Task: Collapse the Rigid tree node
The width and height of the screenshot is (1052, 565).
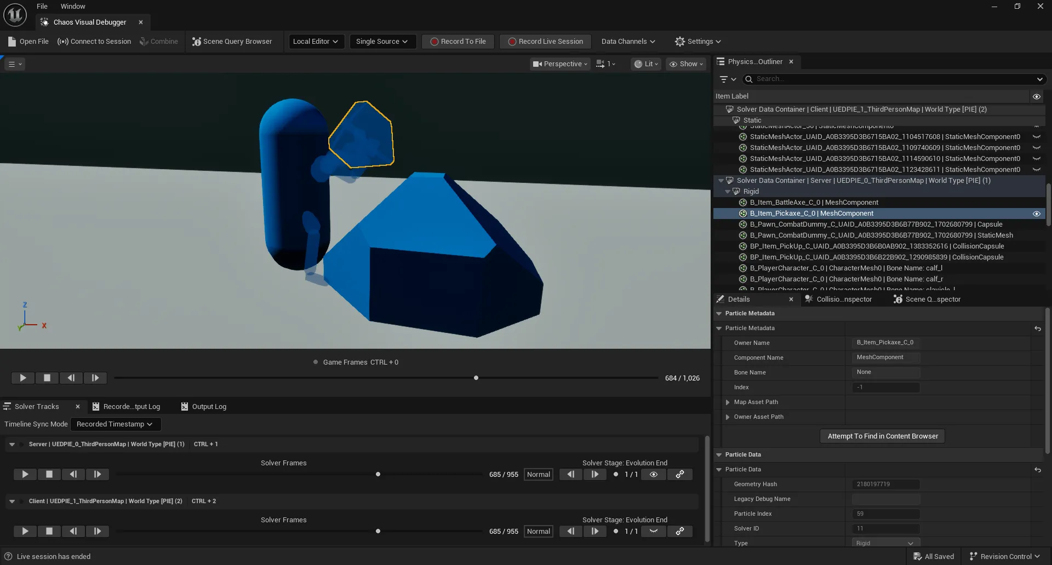Action: [728, 191]
